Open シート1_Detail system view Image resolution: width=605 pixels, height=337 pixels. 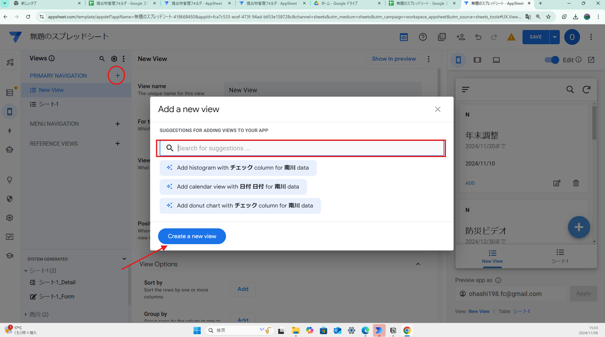(x=57, y=282)
